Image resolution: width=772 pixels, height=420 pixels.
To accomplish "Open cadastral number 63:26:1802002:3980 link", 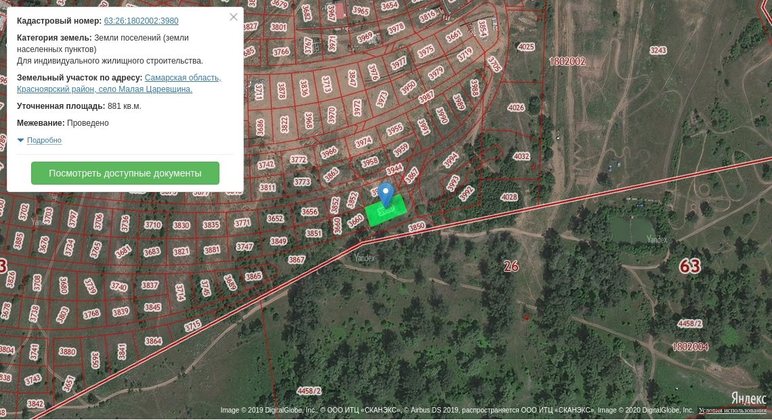I will [x=142, y=21].
